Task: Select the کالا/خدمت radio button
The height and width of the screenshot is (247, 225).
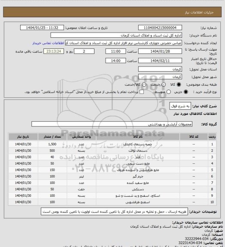Action: point(144,84)
